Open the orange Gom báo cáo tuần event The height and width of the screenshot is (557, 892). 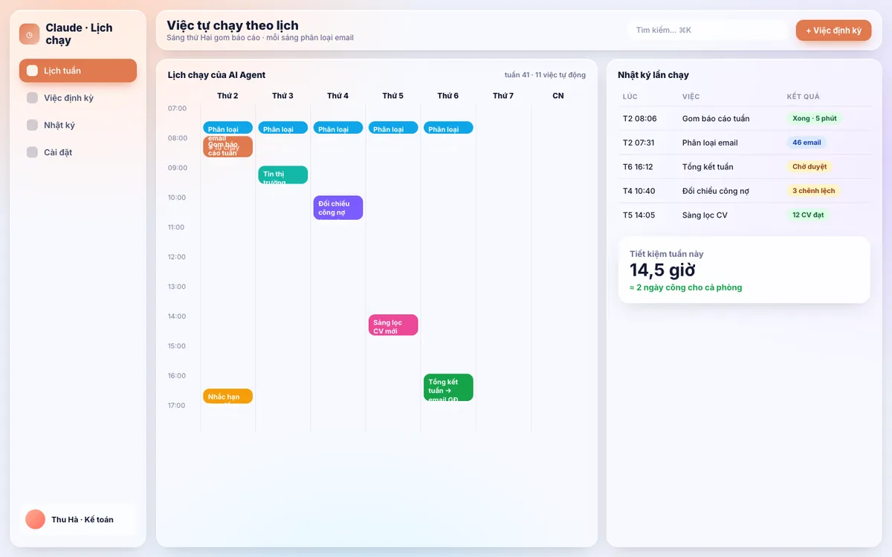[227, 149]
